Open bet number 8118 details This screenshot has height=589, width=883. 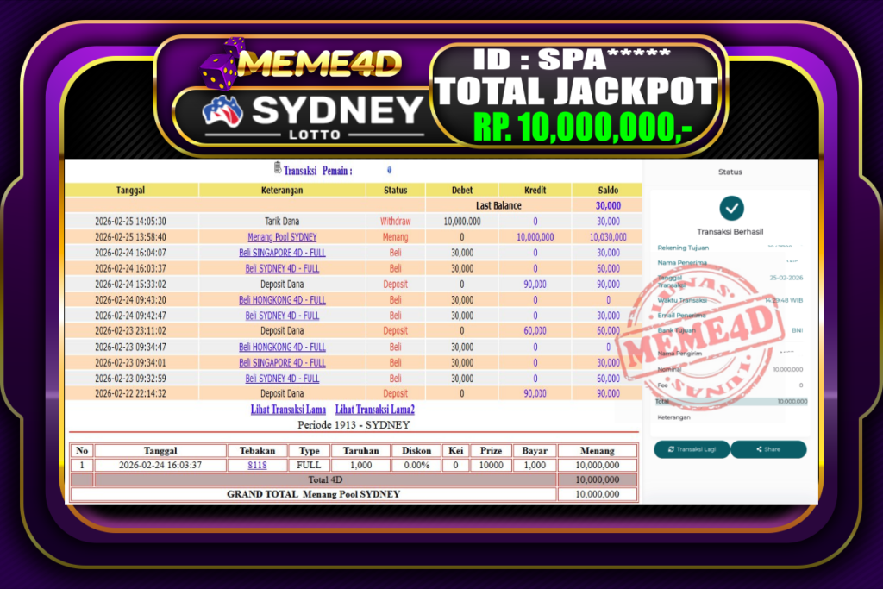(257, 464)
